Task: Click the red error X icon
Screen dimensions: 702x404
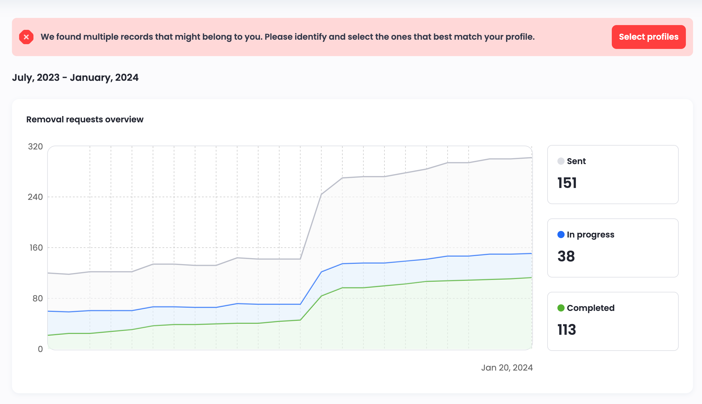Action: [x=26, y=37]
